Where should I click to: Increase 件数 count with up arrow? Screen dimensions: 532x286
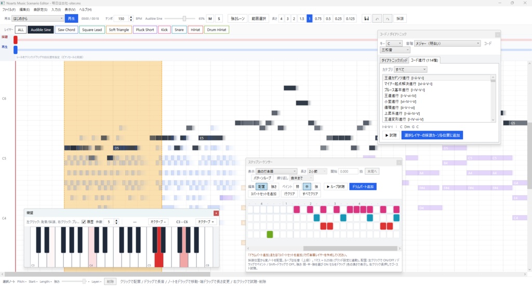click(x=116, y=220)
